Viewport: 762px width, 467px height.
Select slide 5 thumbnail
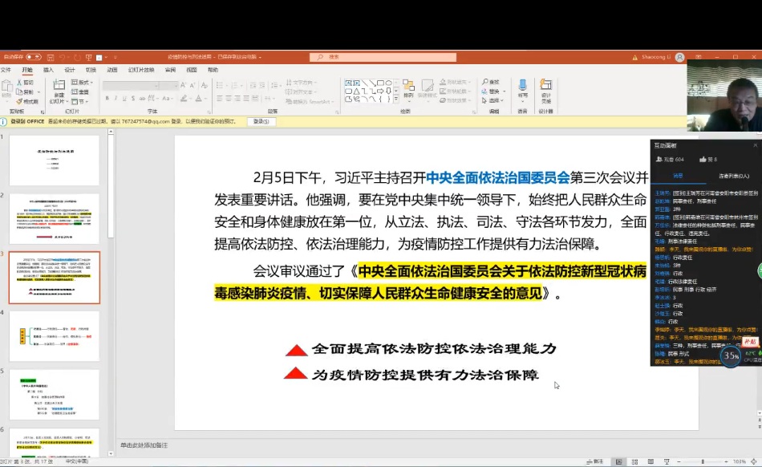tap(55, 395)
